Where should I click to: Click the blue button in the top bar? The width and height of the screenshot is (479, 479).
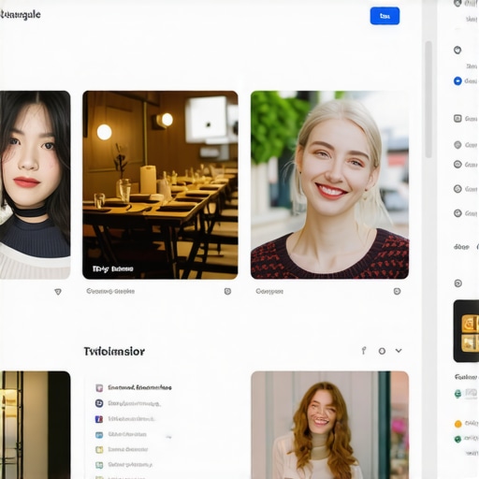(385, 16)
